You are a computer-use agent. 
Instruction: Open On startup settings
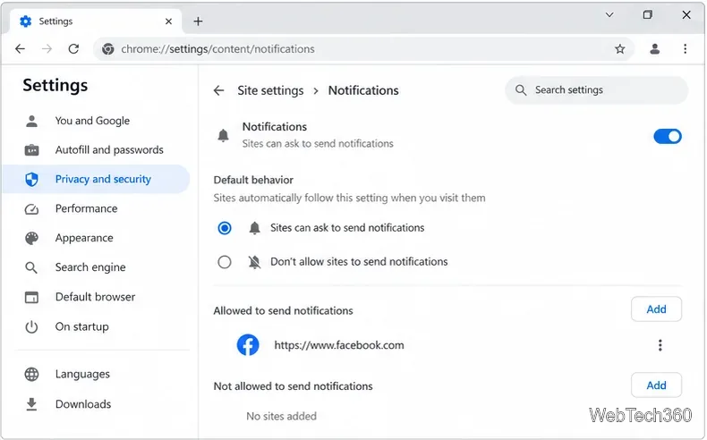(x=96, y=327)
